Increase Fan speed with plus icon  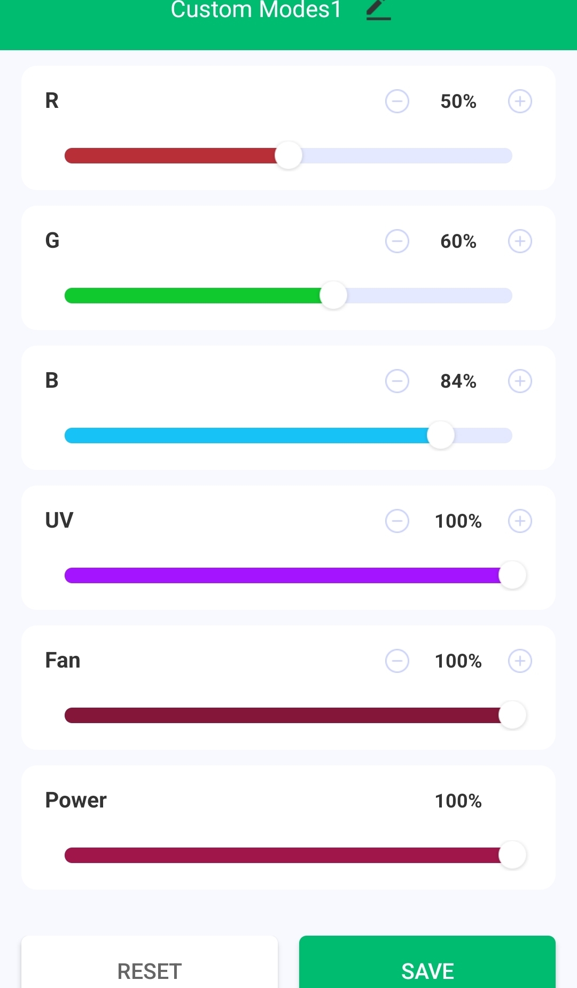coord(520,661)
